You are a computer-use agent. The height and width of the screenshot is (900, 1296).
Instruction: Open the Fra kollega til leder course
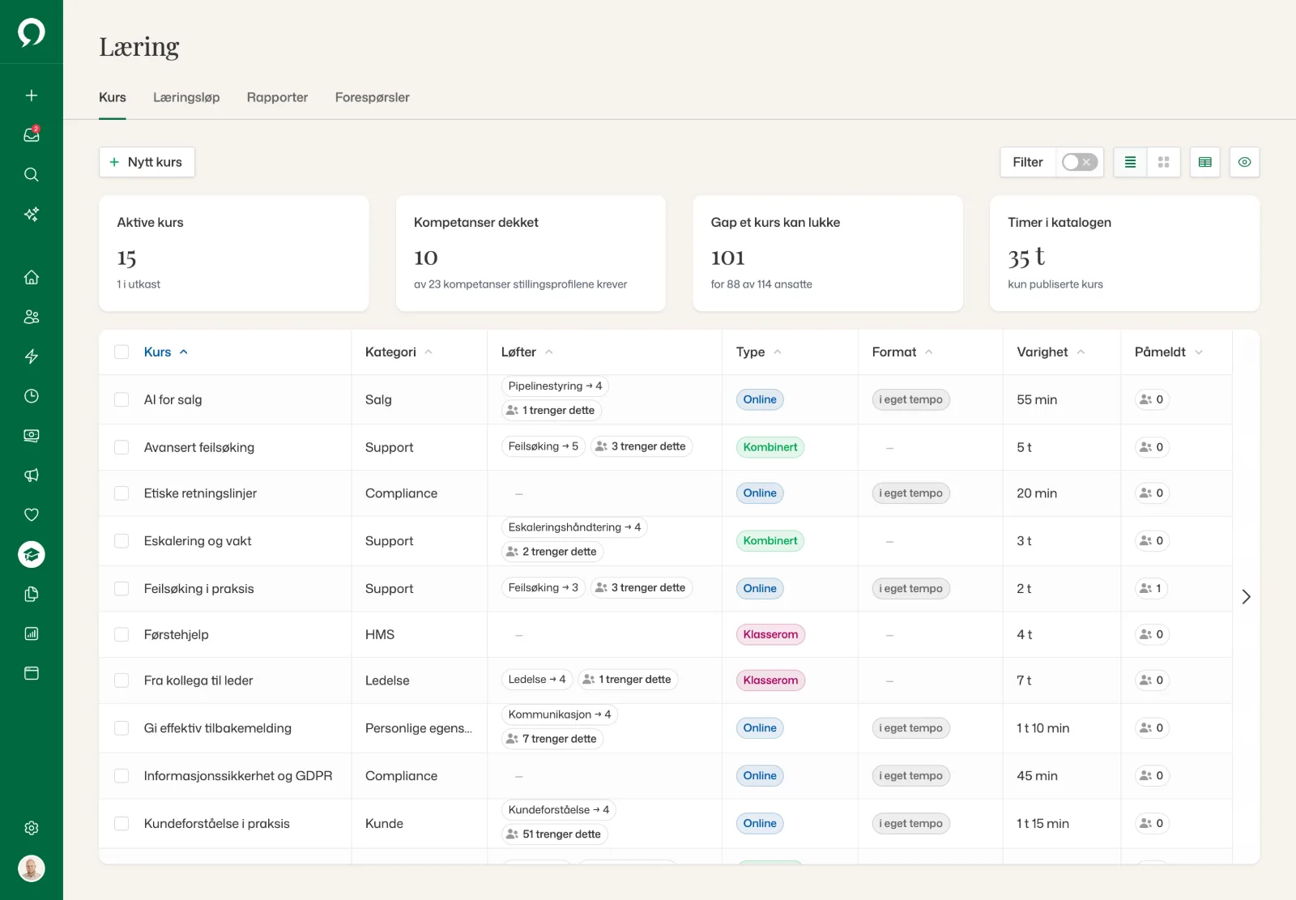(x=198, y=680)
